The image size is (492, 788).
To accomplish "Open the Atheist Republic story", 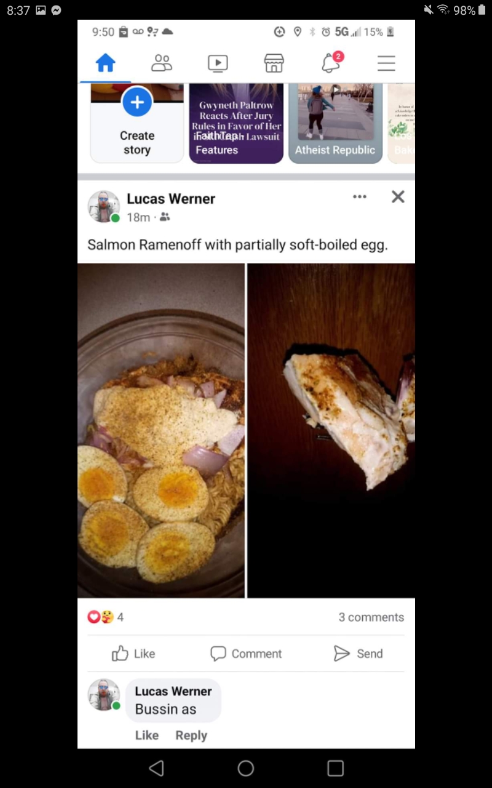I will tap(335, 123).
